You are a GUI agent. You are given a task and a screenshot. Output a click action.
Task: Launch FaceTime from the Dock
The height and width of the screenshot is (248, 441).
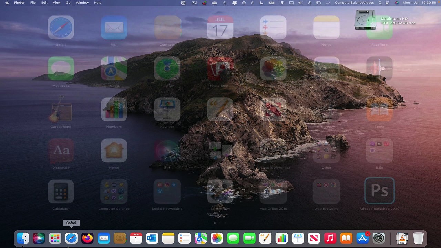[249, 238]
